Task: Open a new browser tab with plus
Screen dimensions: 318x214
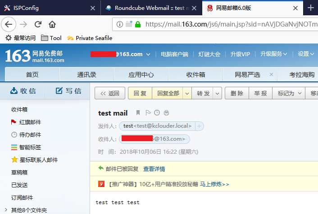Action: coord(310,8)
